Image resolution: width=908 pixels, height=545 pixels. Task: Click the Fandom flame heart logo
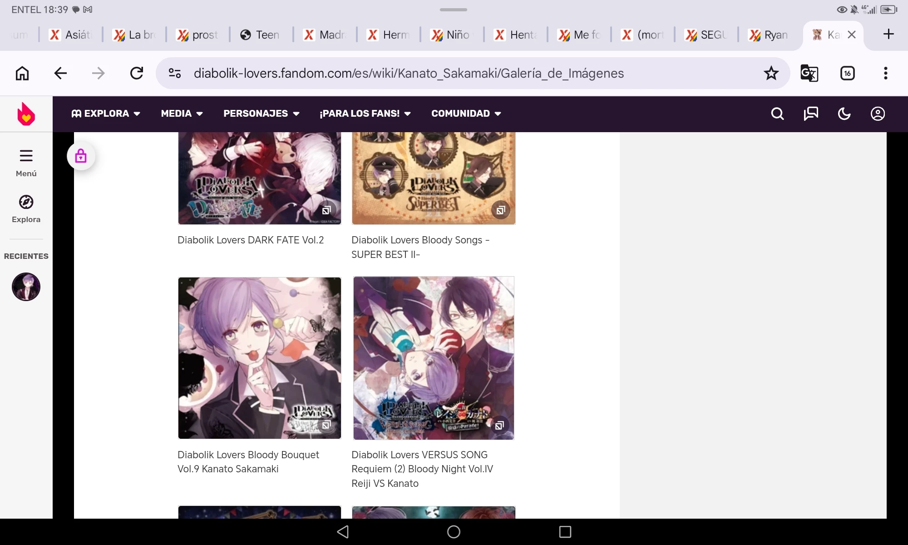(26, 114)
